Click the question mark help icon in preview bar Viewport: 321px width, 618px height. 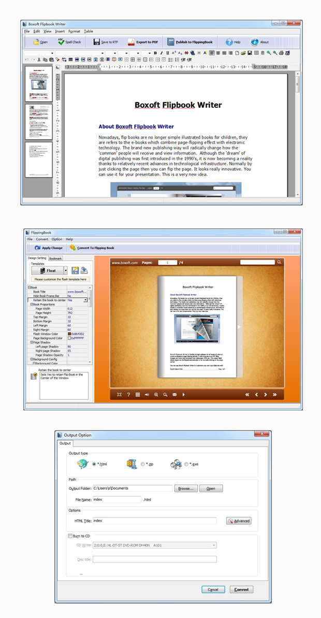pyautogui.click(x=128, y=394)
